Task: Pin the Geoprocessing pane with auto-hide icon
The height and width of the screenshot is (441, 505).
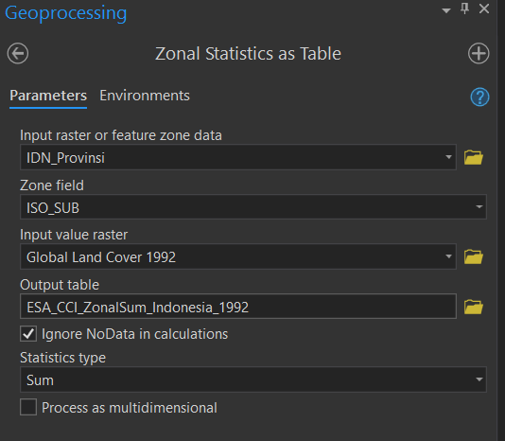Action: (464, 9)
